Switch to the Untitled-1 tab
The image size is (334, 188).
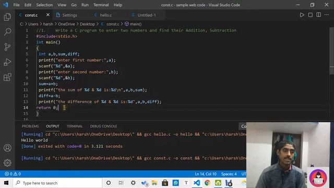[146, 15]
